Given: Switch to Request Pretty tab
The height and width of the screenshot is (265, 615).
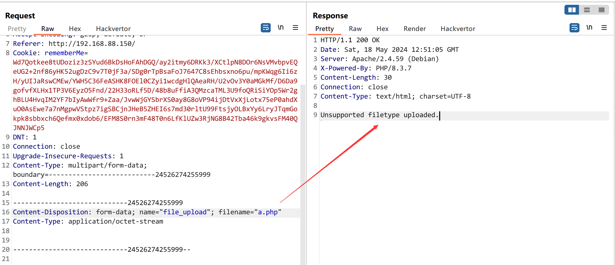Looking at the screenshot, I should coord(17,29).
